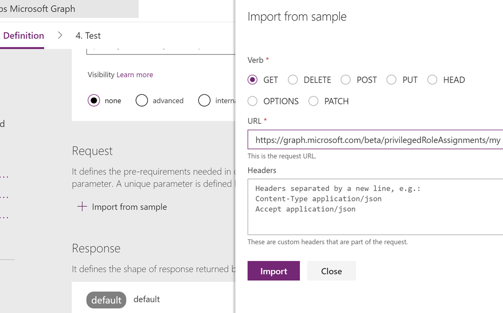Viewport: 503px width, 313px height.
Task: Select the PUT verb option
Action: tap(391, 80)
